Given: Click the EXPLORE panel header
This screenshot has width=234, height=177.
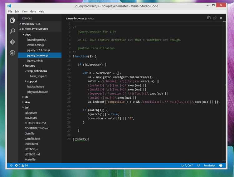Looking at the screenshot, I should 27,18.
